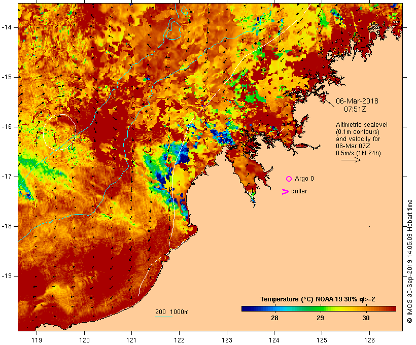The image size is (416, 345).
Task: Select the date text 06-Mar-2018
Action: [357, 101]
